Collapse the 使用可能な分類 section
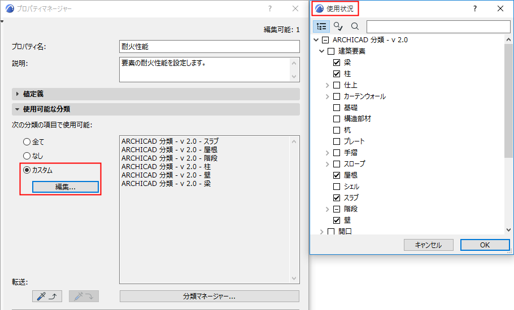 (18, 109)
